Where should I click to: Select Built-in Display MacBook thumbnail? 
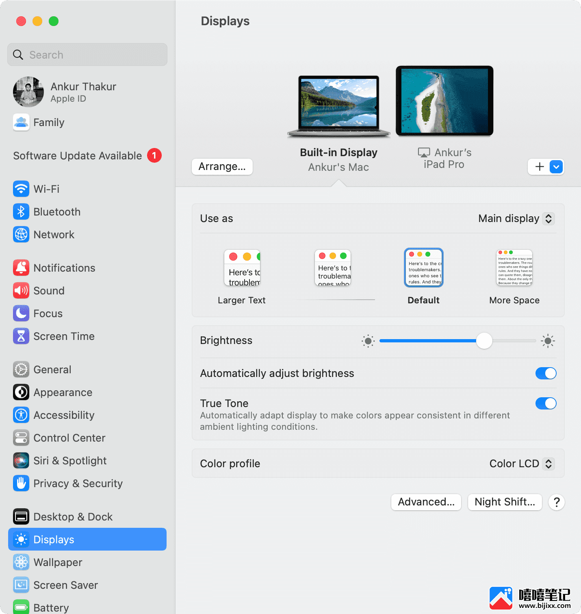339,107
